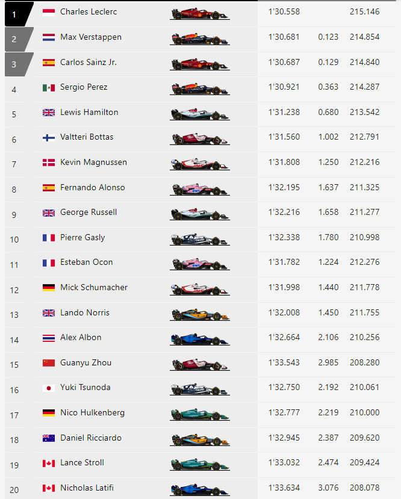Select the black position 1 badge
The height and width of the screenshot is (499, 401).
point(19,14)
